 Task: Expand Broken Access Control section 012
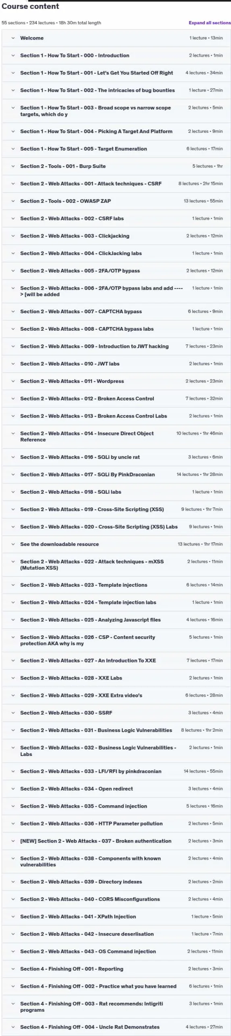point(116,399)
